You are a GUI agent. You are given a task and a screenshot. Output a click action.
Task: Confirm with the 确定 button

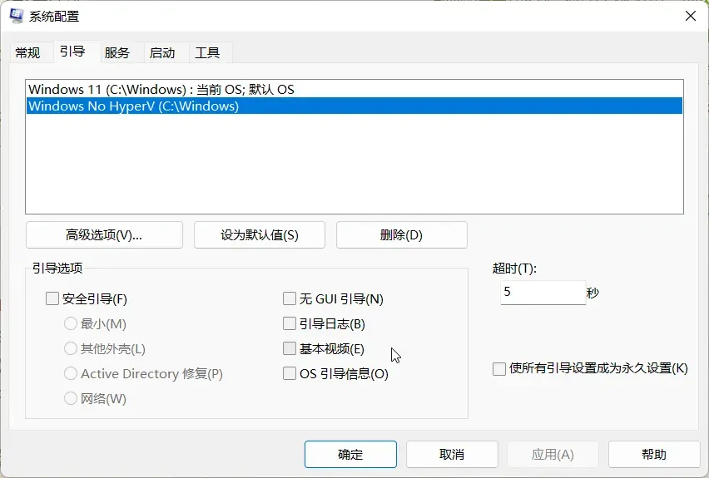350,455
